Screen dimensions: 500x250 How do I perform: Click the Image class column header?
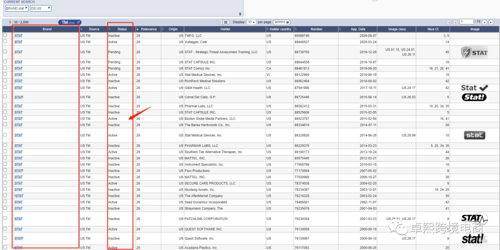(x=397, y=29)
